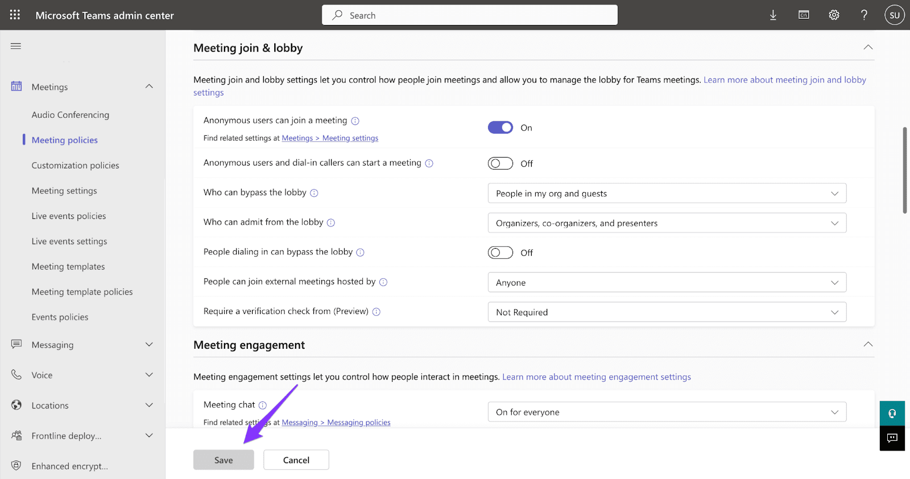Open the SU account avatar
This screenshot has height=479, width=910.
(x=895, y=15)
